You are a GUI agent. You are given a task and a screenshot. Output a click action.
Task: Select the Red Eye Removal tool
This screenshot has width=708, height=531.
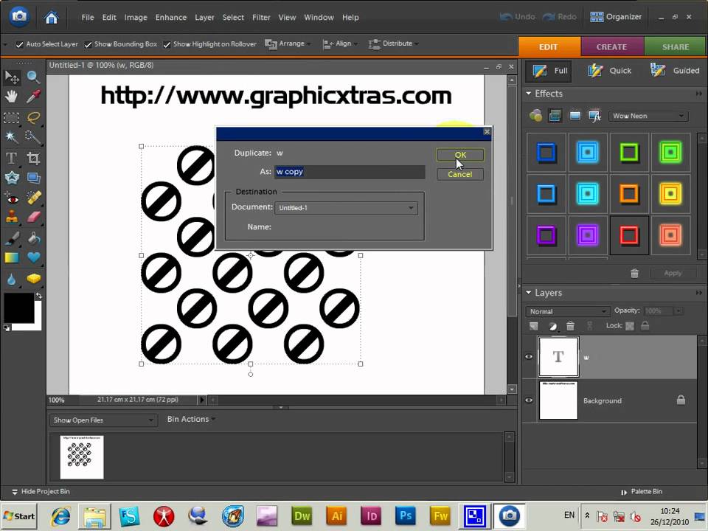[x=12, y=198]
